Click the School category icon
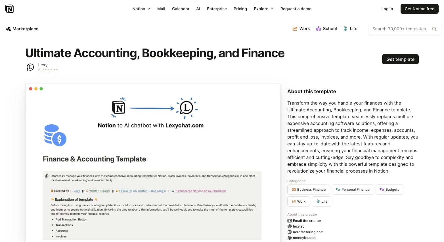 click(x=319, y=29)
